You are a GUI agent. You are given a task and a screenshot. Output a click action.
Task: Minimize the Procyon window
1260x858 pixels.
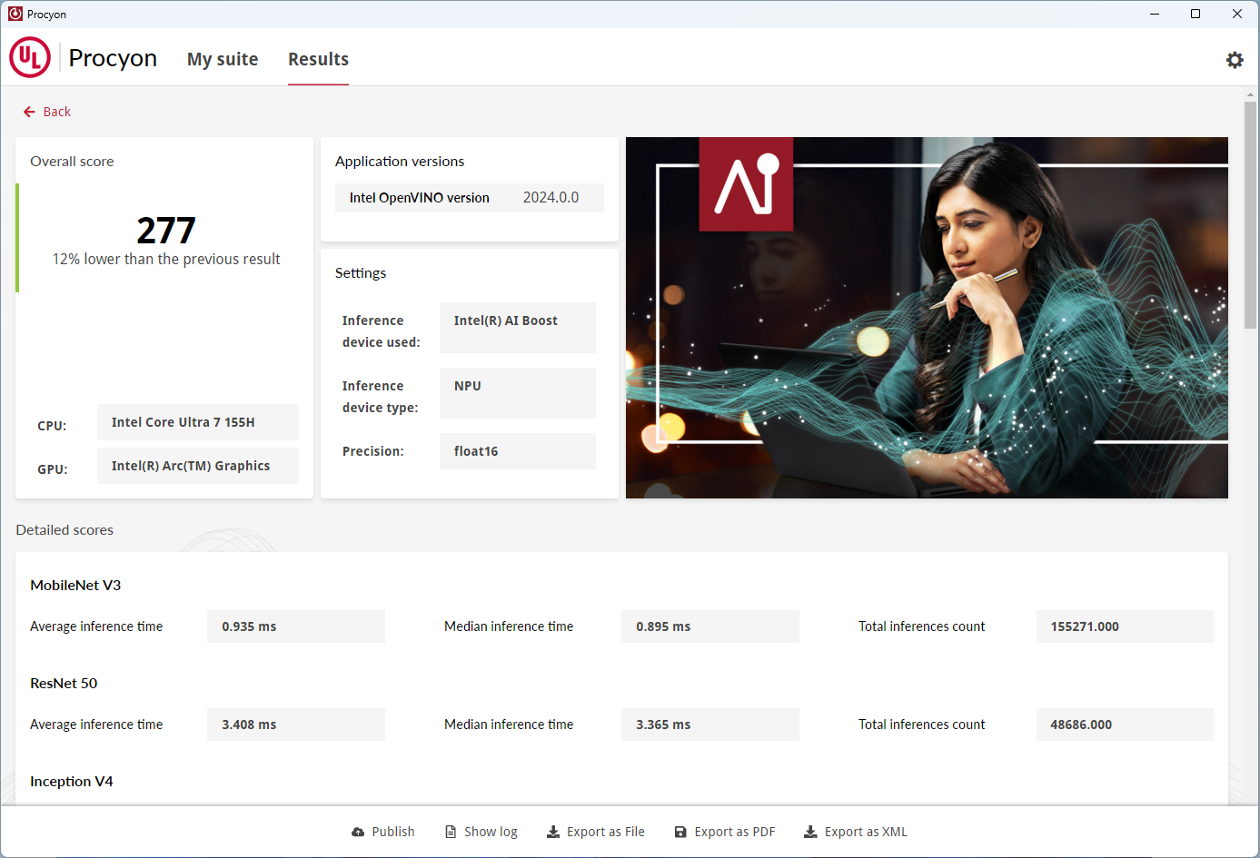click(1155, 14)
